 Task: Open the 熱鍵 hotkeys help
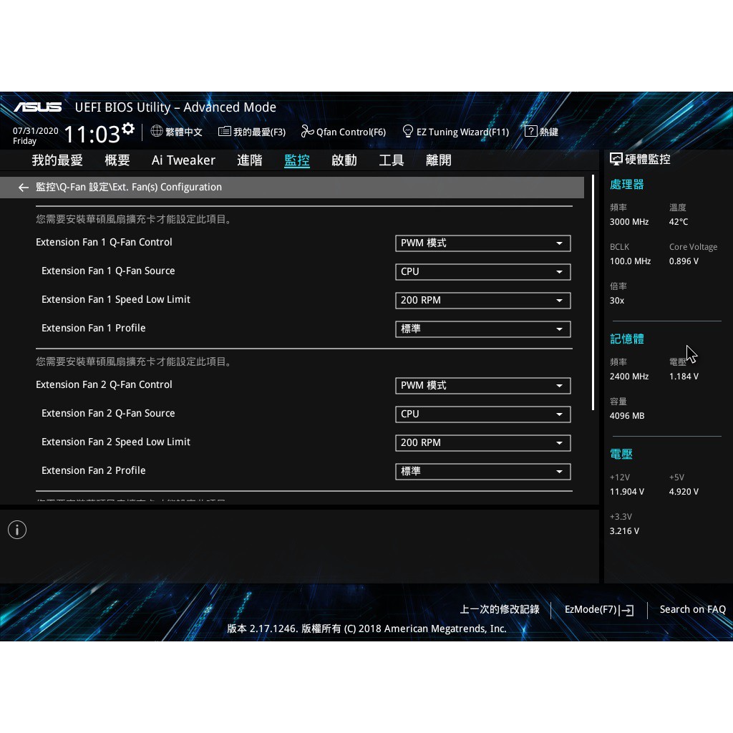click(x=541, y=132)
